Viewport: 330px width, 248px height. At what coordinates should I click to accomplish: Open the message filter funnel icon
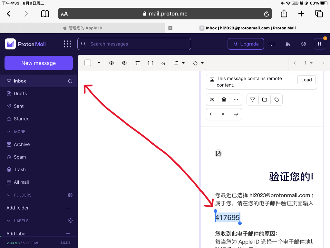(253, 99)
